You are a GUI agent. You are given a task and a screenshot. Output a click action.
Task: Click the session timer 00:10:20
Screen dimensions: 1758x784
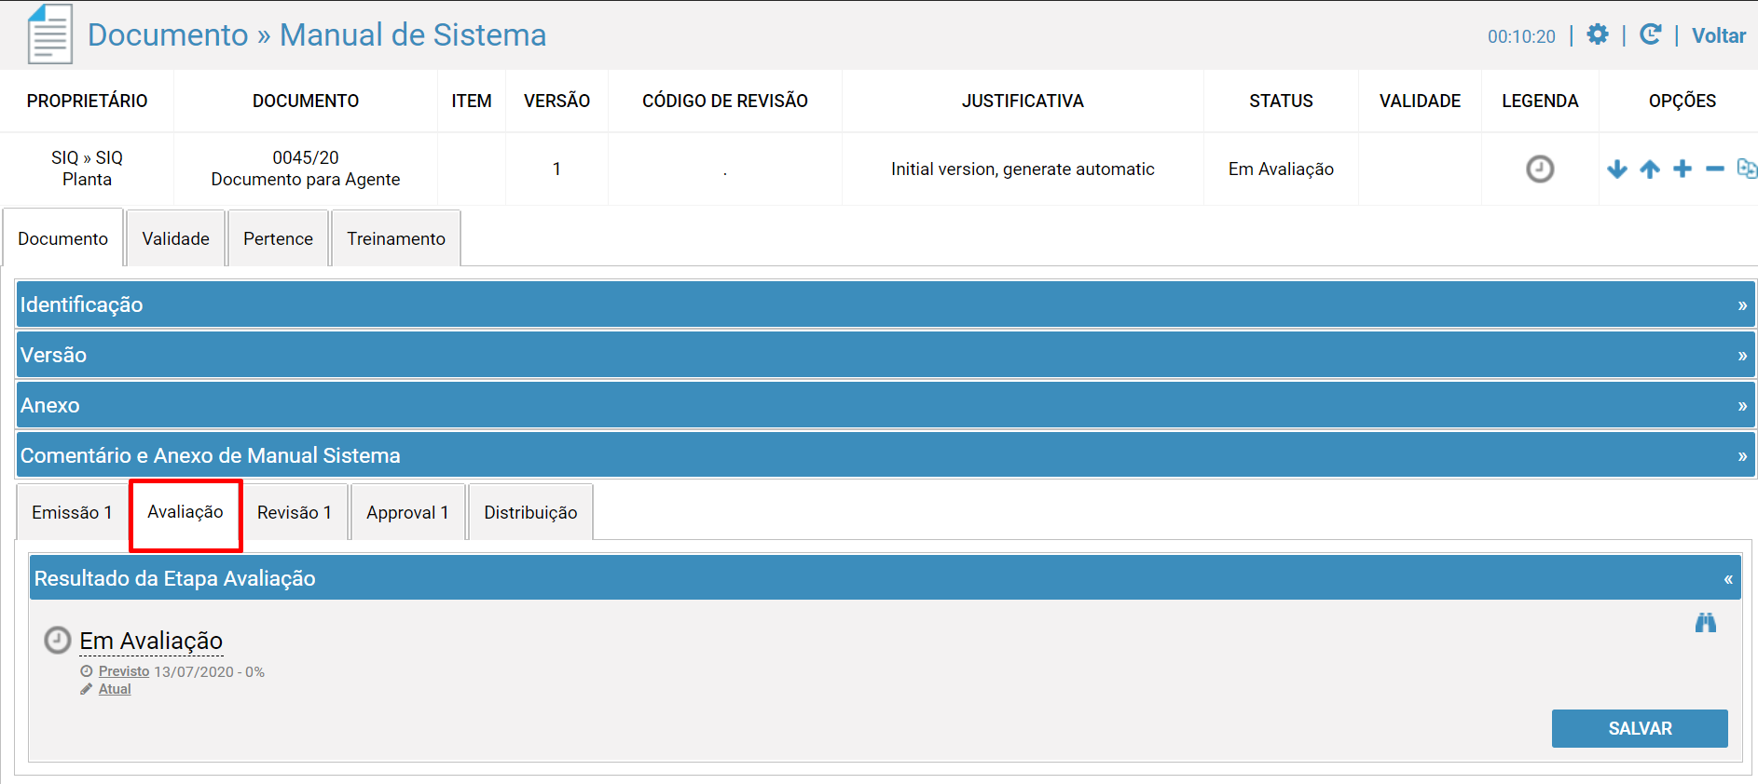click(1521, 36)
